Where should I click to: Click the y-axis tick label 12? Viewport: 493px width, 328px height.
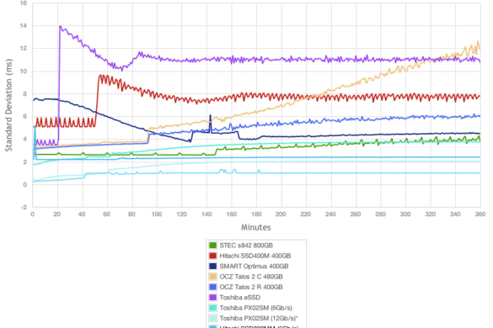click(x=24, y=48)
